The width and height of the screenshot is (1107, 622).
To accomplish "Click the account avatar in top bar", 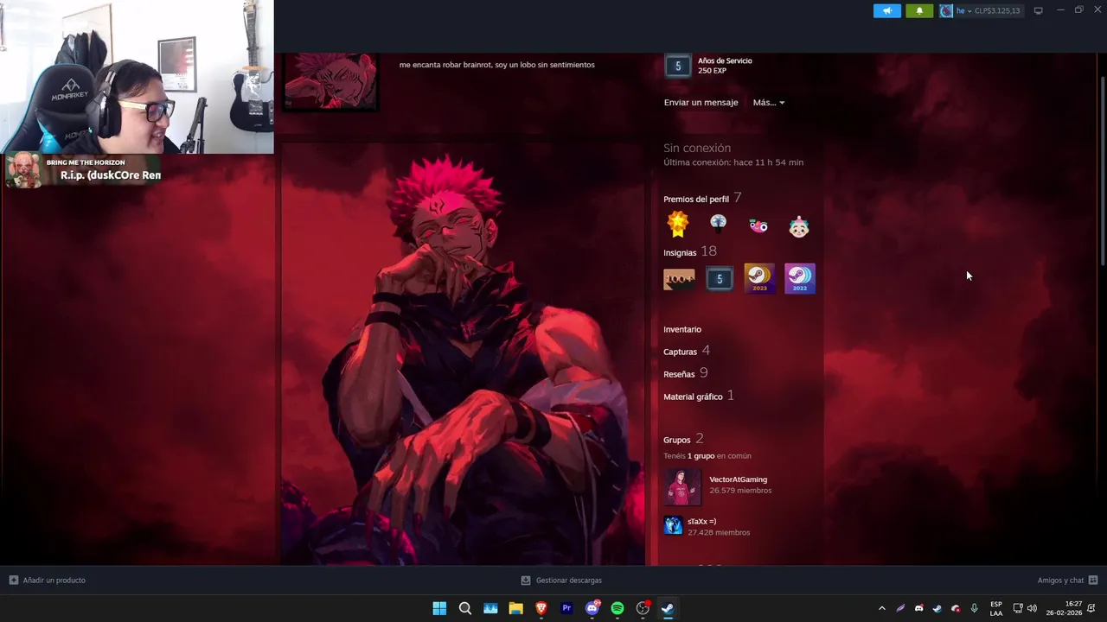I will point(946,10).
